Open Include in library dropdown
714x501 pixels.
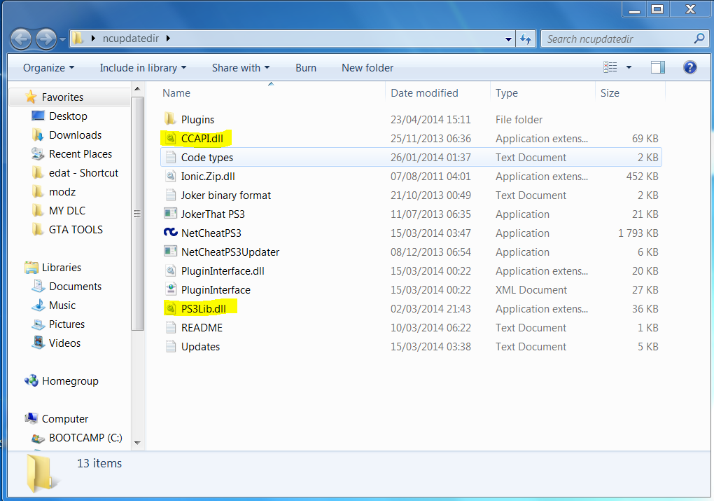[143, 68]
